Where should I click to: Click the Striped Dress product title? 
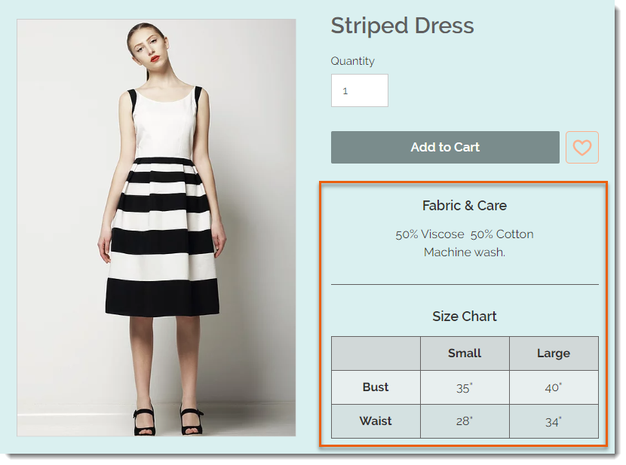point(402,26)
